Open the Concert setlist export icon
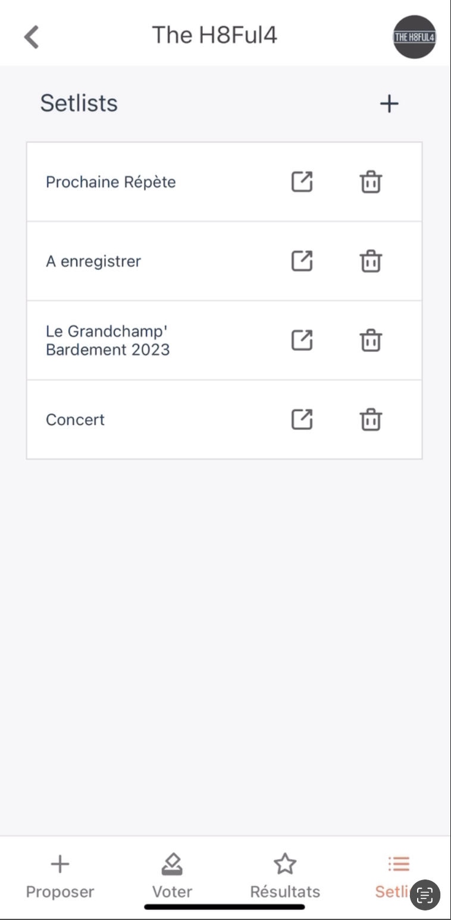Viewport: 451px width, 920px height. click(x=302, y=419)
